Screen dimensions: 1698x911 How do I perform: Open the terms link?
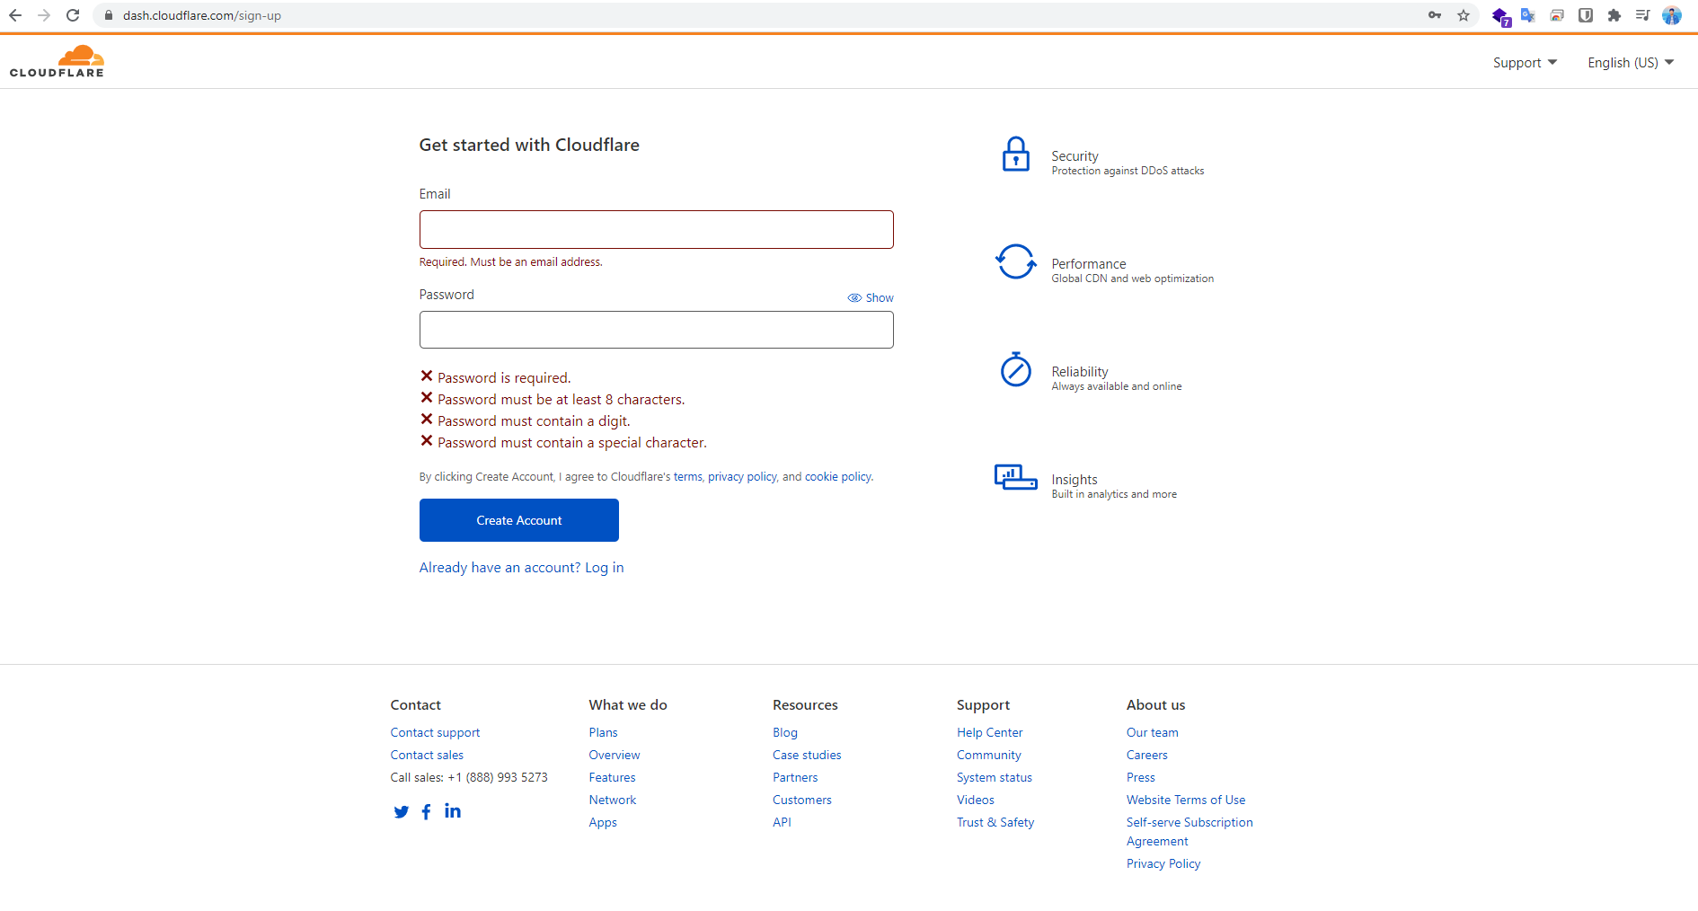tap(688, 477)
